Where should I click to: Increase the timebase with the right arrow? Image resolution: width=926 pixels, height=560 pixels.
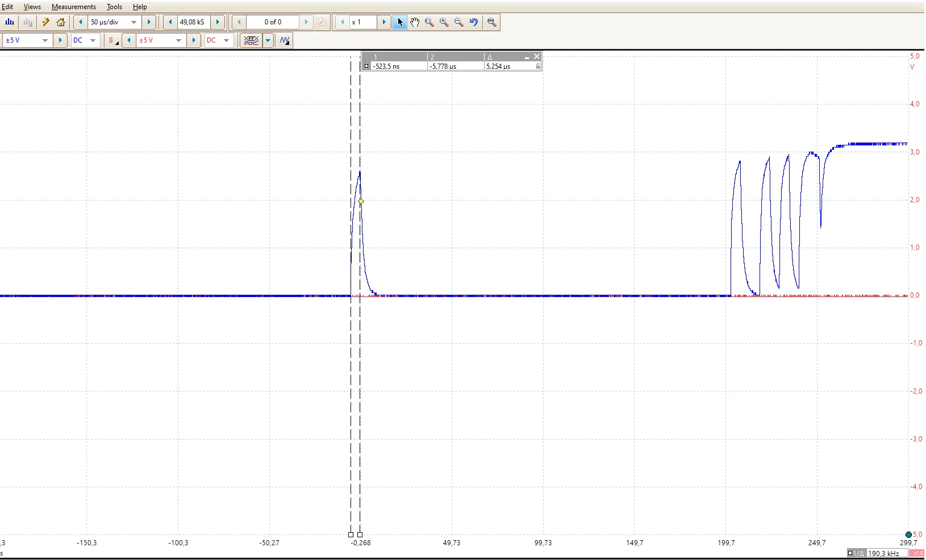point(149,22)
